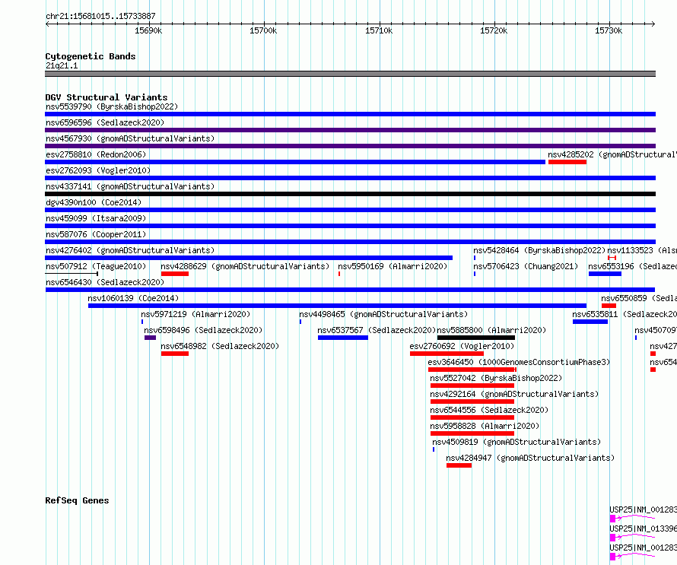Click the red bar under nsv5958828 (Almarri2020)
The height and width of the screenshot is (565, 677).
tap(472, 433)
